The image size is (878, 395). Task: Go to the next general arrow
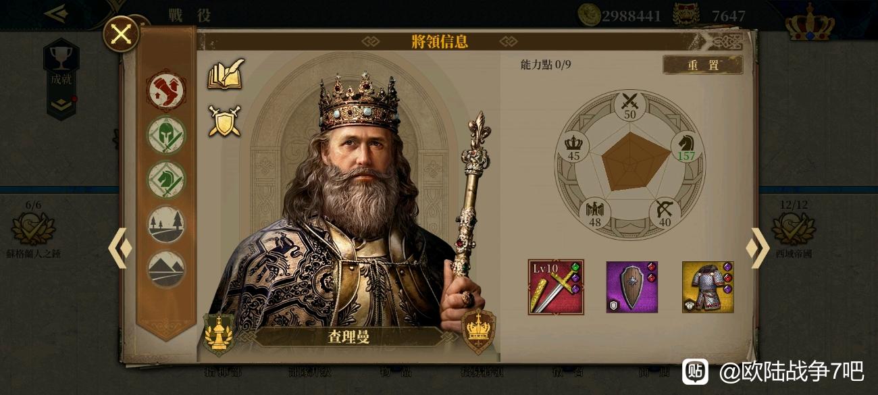point(757,248)
